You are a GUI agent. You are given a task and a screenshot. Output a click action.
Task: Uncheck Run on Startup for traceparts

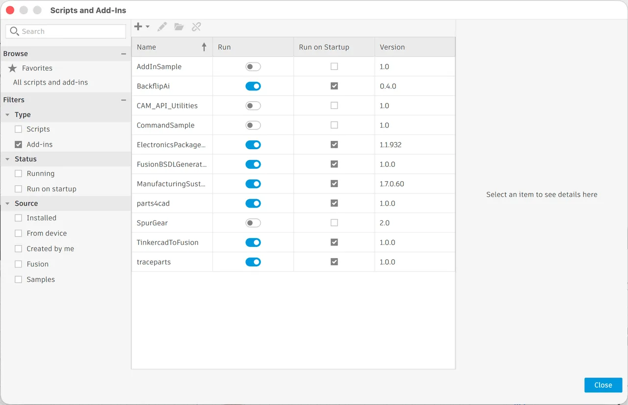(x=334, y=262)
